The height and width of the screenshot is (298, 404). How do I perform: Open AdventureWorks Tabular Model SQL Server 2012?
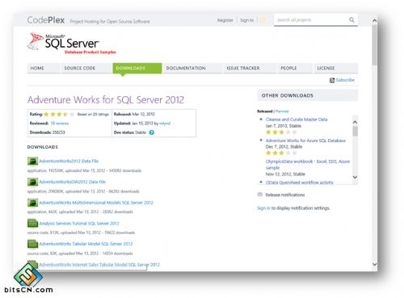click(x=86, y=244)
